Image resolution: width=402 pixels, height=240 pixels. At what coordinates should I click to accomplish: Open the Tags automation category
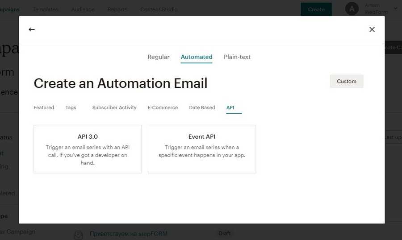point(71,108)
